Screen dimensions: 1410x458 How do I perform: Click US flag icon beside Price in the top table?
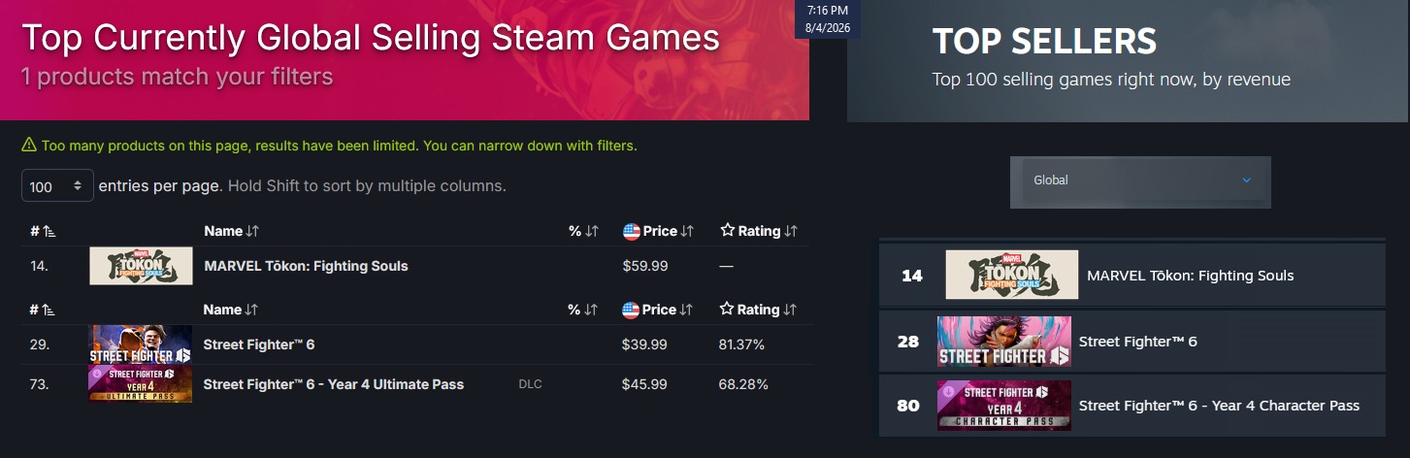click(x=631, y=231)
